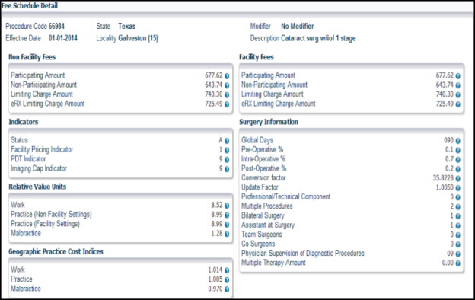Image resolution: width=475 pixels, height=300 pixels.
Task: Click the Fee Schedule Detail heading
Action: 30,6
